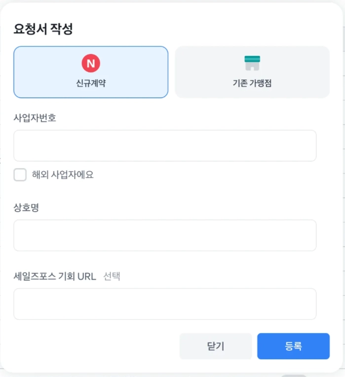
Task: Click the 해외 사업자에요 checkbox label text
Action: tap(63, 175)
